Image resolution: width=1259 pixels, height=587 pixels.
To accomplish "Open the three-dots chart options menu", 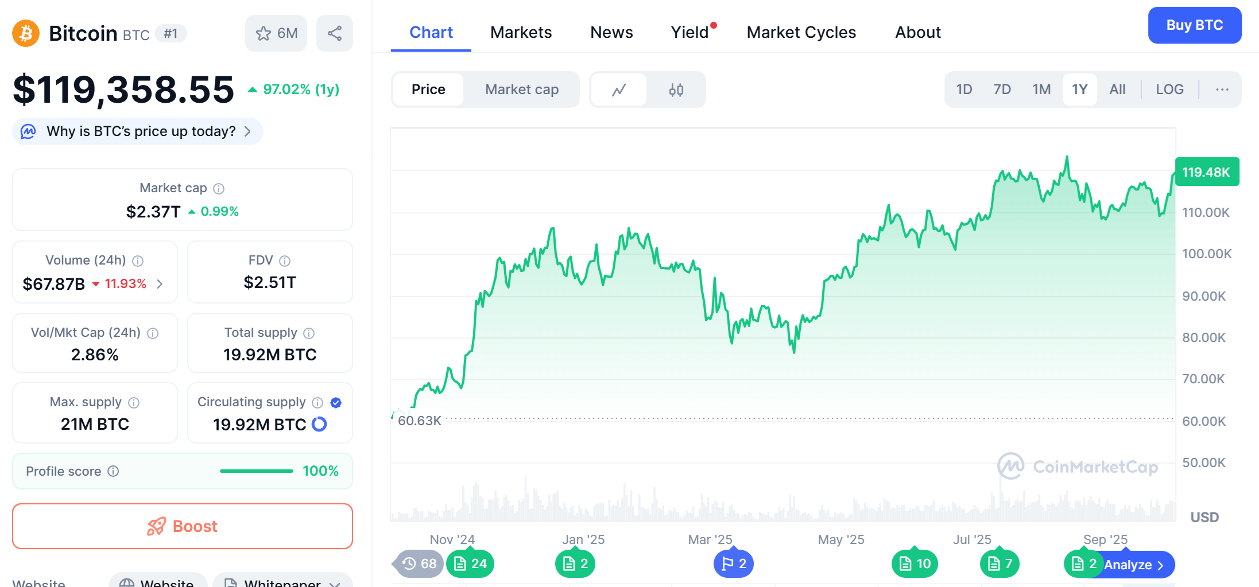I will click(1222, 90).
